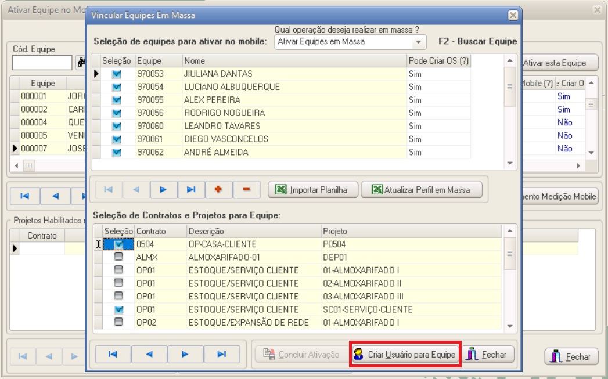Uncheck selection for JIULIANA DANTAS

coord(117,74)
